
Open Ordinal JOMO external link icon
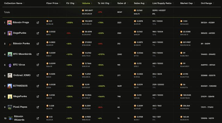38,75
